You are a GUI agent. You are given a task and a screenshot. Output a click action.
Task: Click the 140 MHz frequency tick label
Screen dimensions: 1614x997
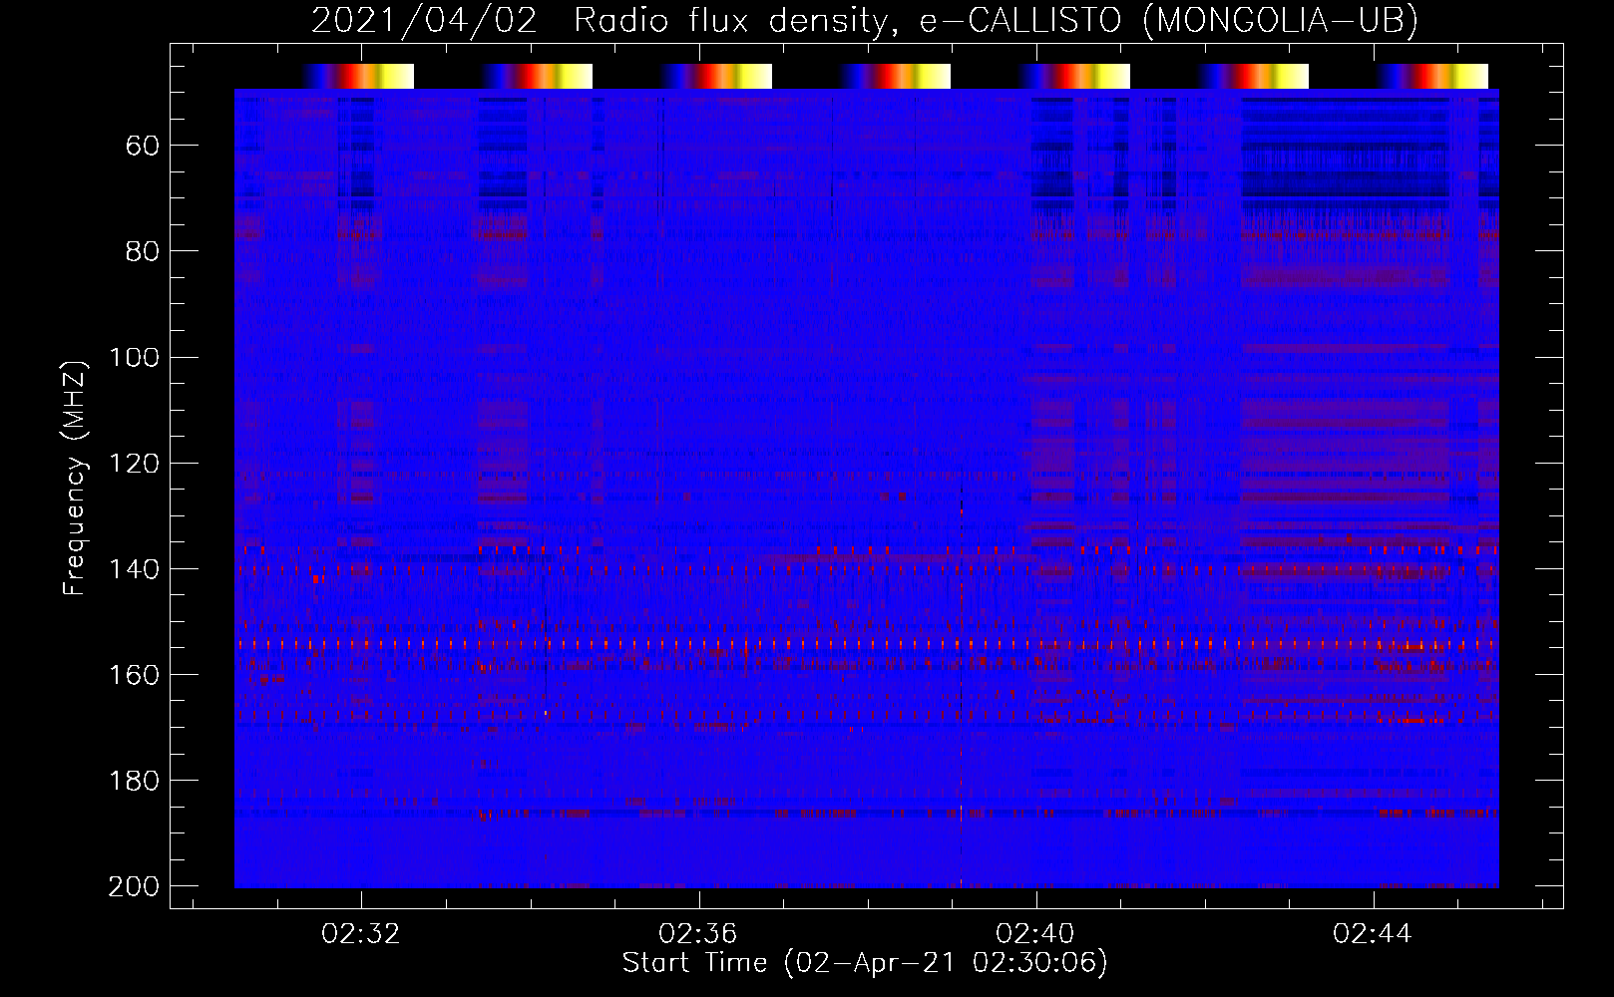pyautogui.click(x=134, y=569)
